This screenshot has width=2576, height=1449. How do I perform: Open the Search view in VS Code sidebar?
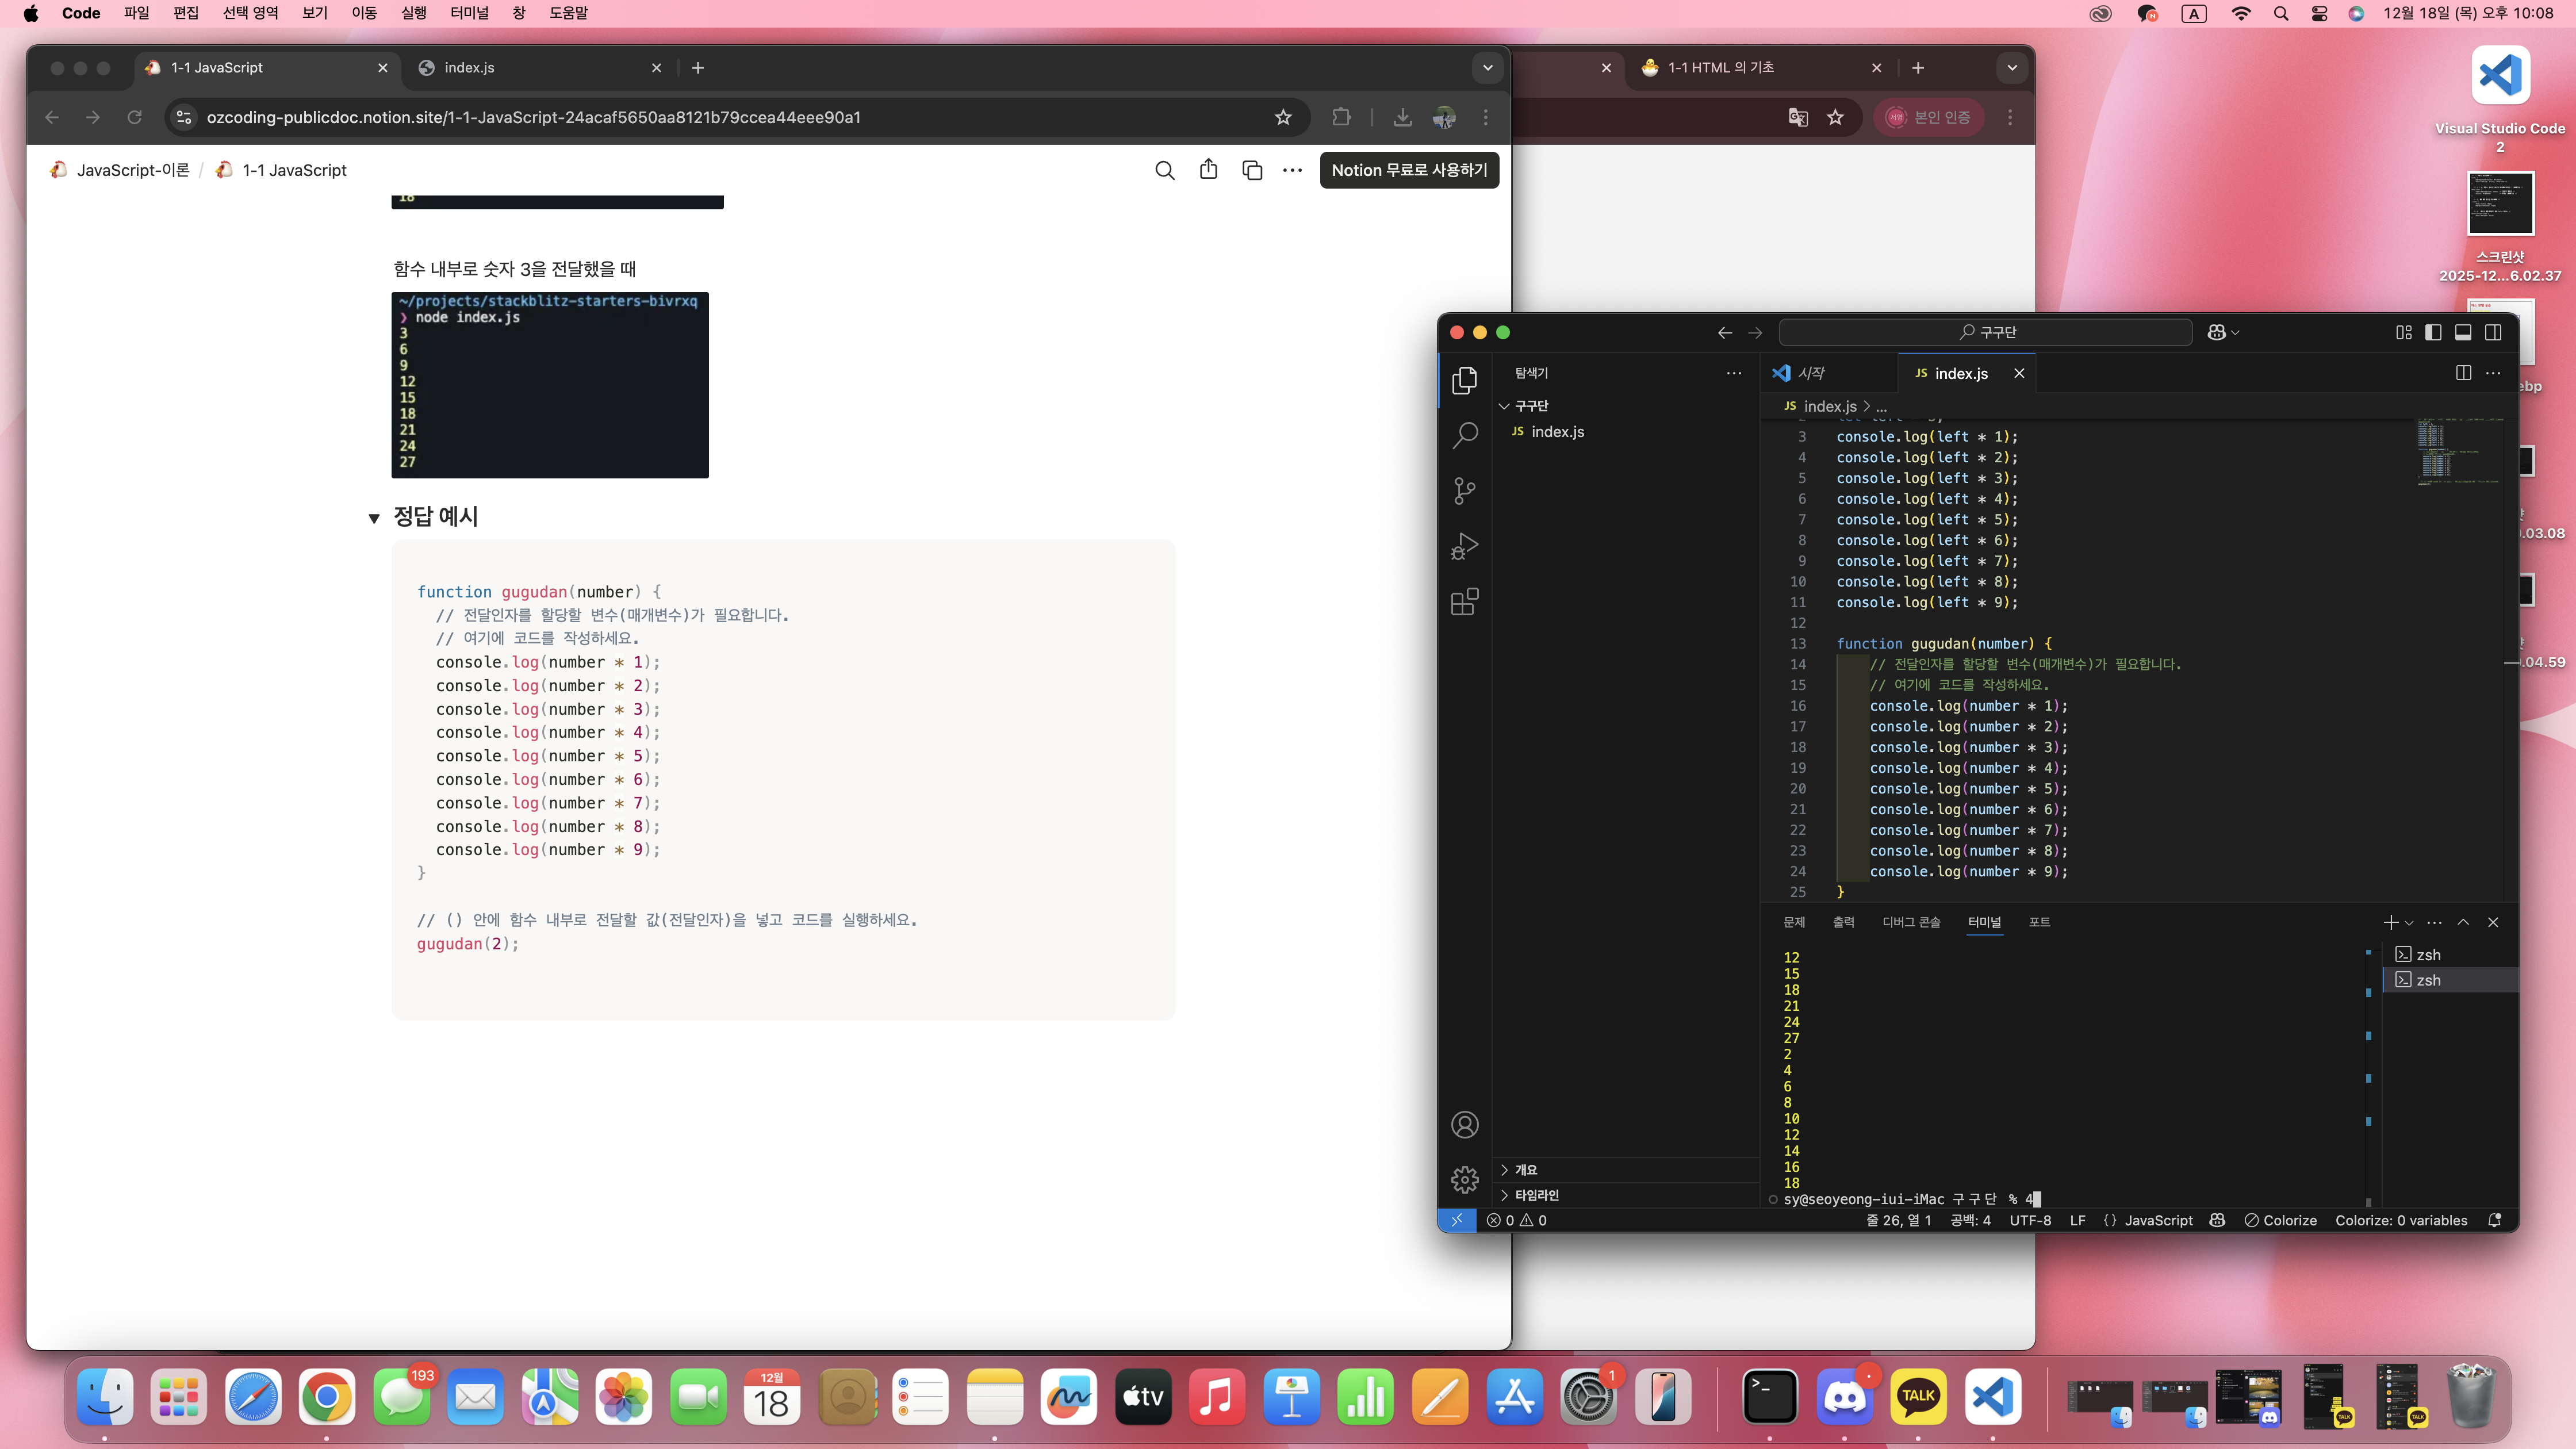(x=1465, y=435)
